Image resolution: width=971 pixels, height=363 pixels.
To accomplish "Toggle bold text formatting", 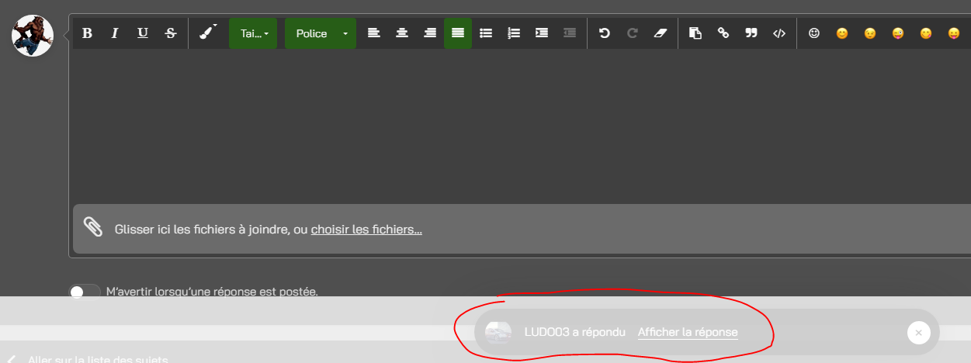I will pos(87,33).
